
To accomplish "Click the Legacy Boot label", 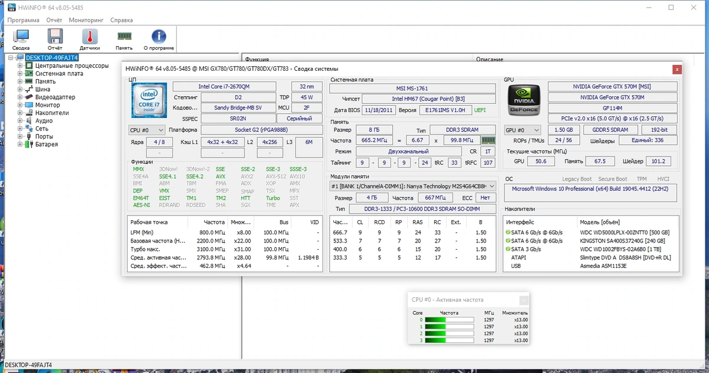I will [x=577, y=179].
